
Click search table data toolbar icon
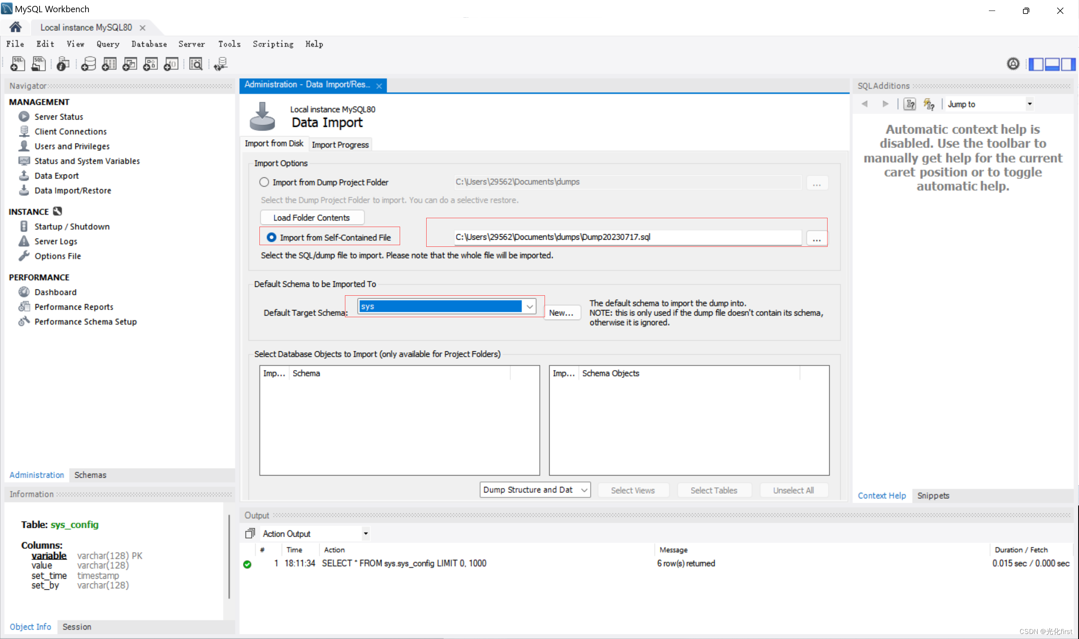coord(196,64)
